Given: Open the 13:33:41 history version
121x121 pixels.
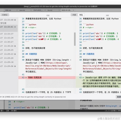Looking at the screenshot, I should click(9, 28).
